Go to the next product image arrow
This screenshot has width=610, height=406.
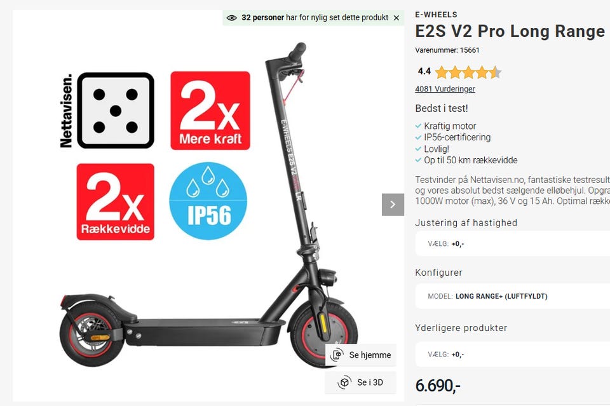click(393, 205)
